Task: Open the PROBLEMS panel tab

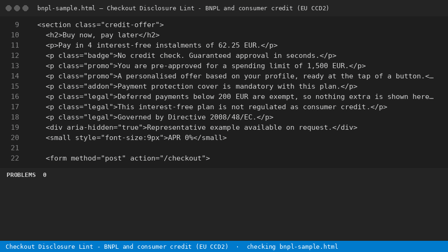Action: coord(21,175)
